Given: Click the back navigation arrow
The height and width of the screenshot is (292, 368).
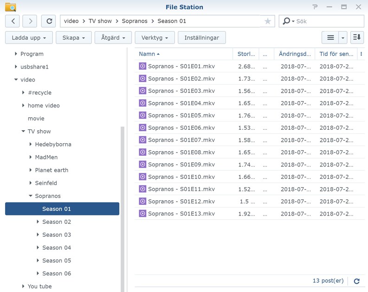Looking at the screenshot, I should coord(13,21).
